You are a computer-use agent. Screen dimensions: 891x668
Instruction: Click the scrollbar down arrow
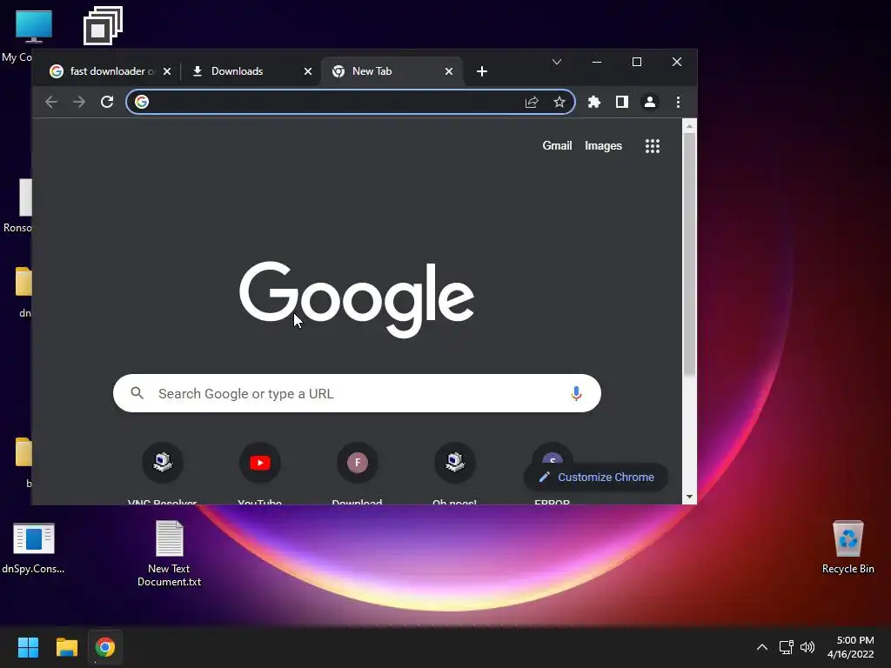tap(689, 497)
